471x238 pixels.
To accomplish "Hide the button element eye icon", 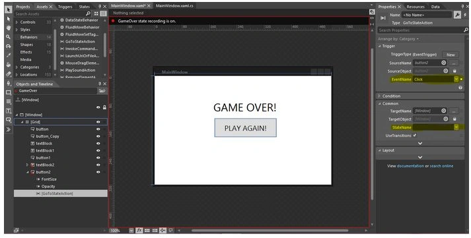I will [98, 129].
